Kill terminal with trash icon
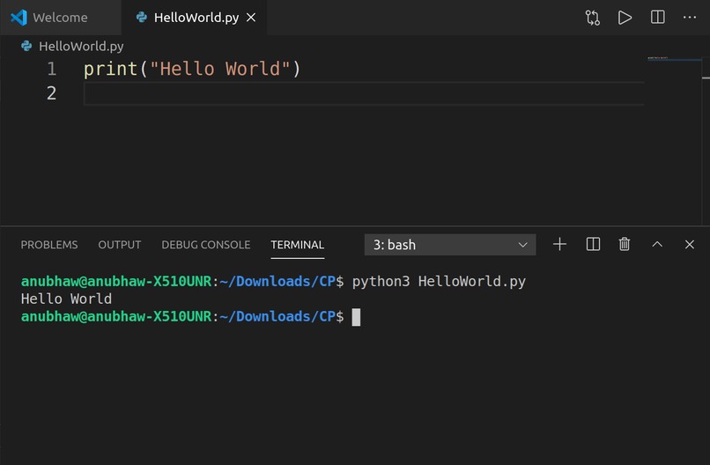This screenshot has height=465, width=710. tap(625, 245)
